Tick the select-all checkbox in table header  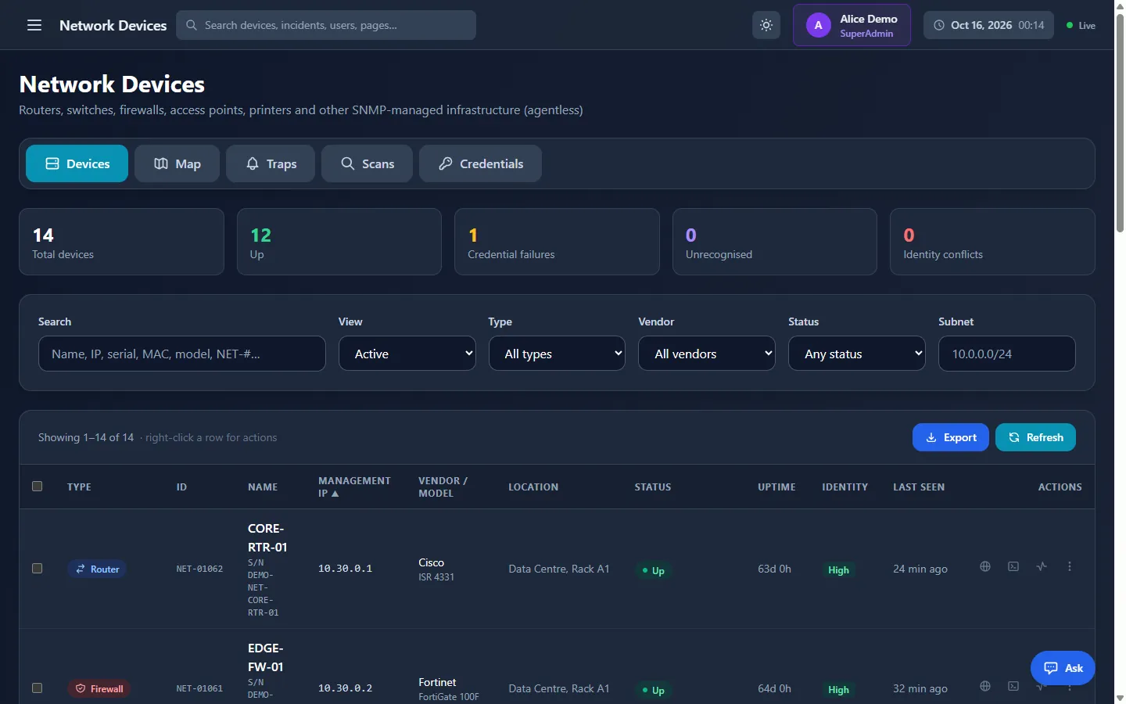point(37,487)
